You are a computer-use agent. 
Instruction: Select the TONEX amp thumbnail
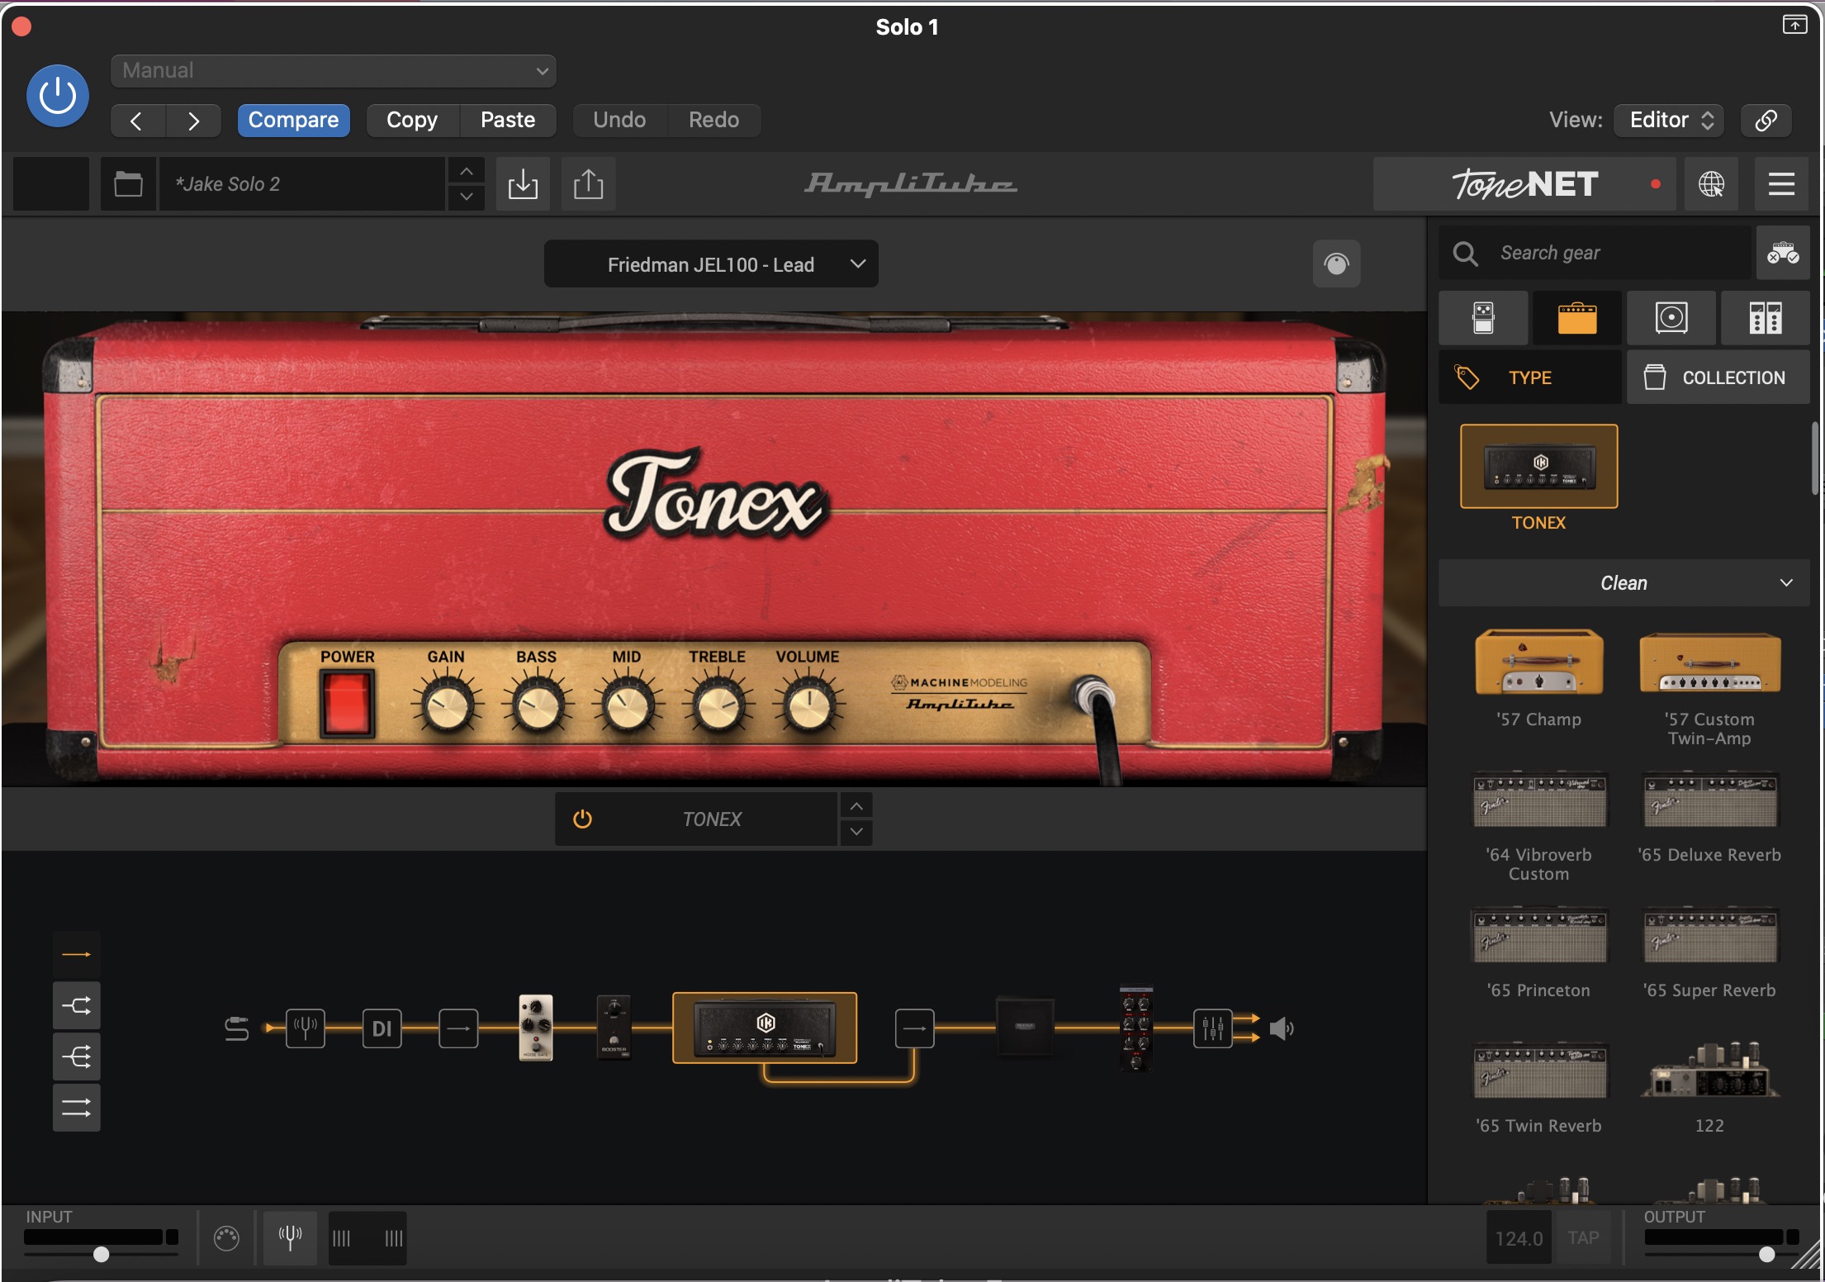pos(1539,467)
